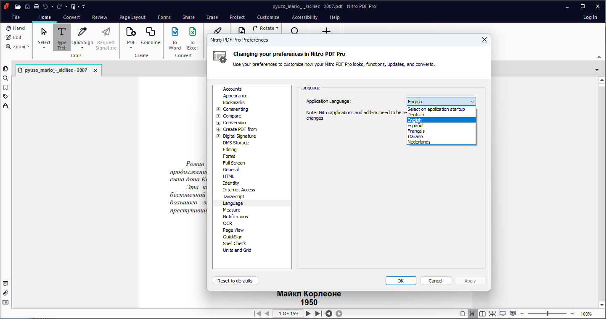The image size is (606, 319).
Task: Click the Combine files icon
Action: pyautogui.click(x=150, y=33)
